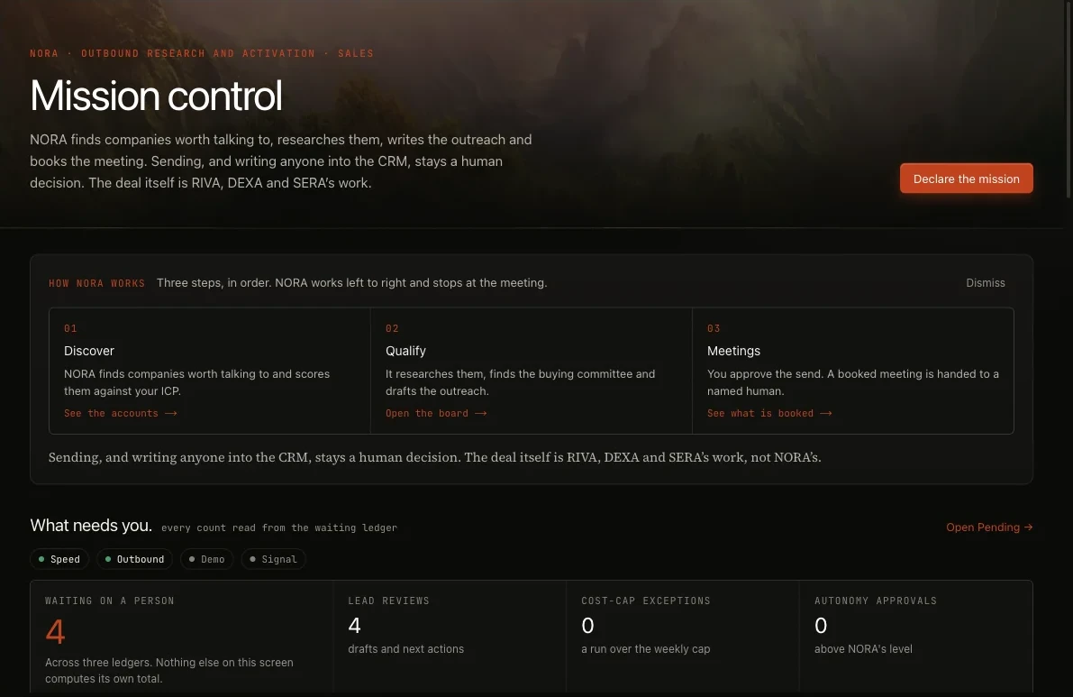Select the Qualify step heading
The height and width of the screenshot is (697, 1073).
click(x=405, y=351)
